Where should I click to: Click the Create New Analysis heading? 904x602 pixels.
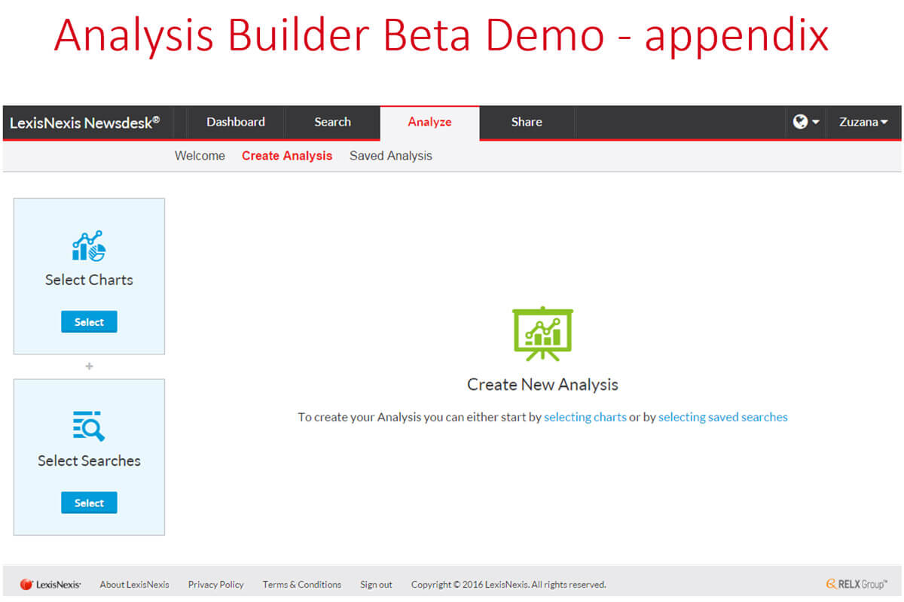click(542, 385)
